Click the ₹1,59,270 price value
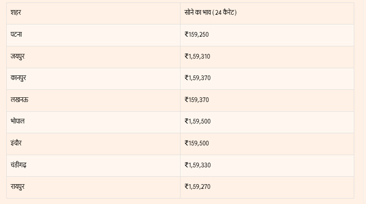 [197, 187]
